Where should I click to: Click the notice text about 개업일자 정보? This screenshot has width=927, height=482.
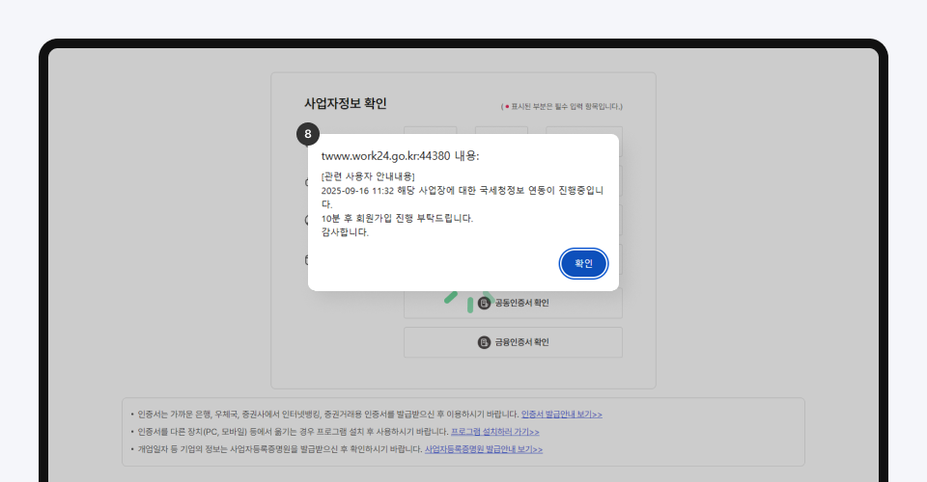(278, 449)
